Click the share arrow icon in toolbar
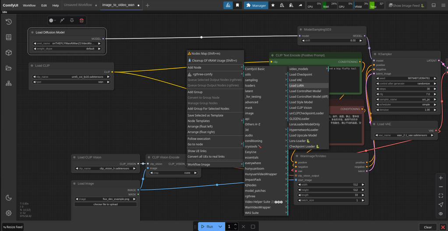The height and width of the screenshot is (231, 448). (300, 5)
